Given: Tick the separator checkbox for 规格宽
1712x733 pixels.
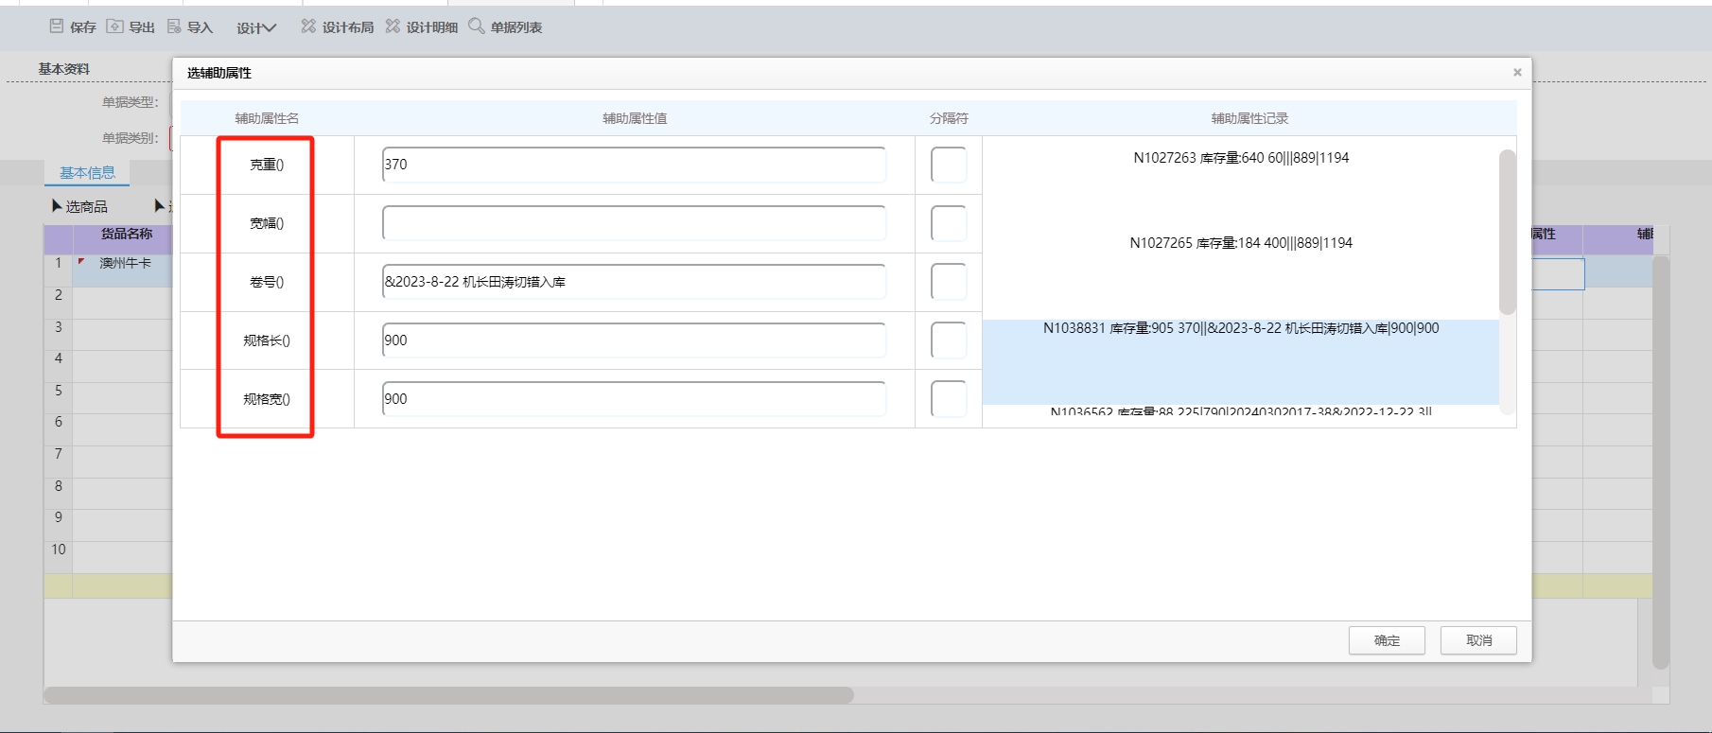Looking at the screenshot, I should (948, 399).
